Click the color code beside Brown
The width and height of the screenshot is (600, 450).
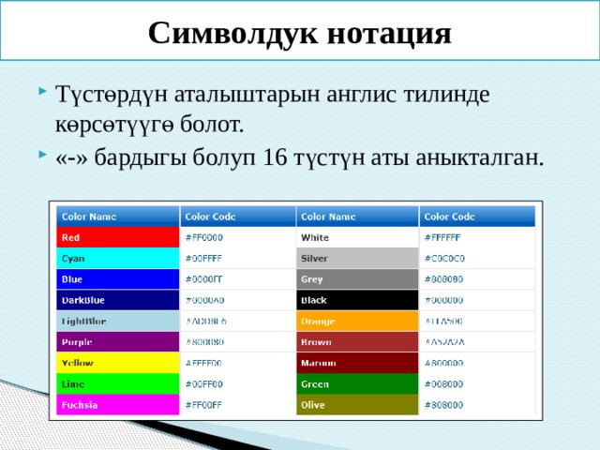(444, 342)
